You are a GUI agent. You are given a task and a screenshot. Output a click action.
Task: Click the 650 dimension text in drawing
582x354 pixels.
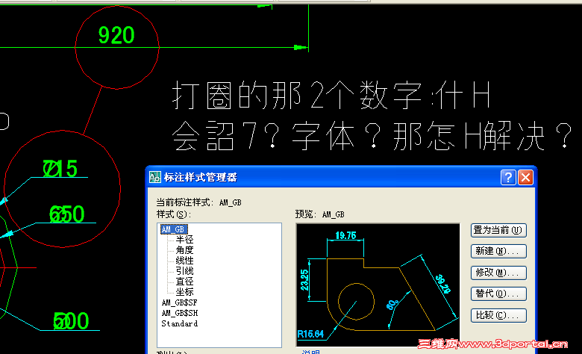67,214
